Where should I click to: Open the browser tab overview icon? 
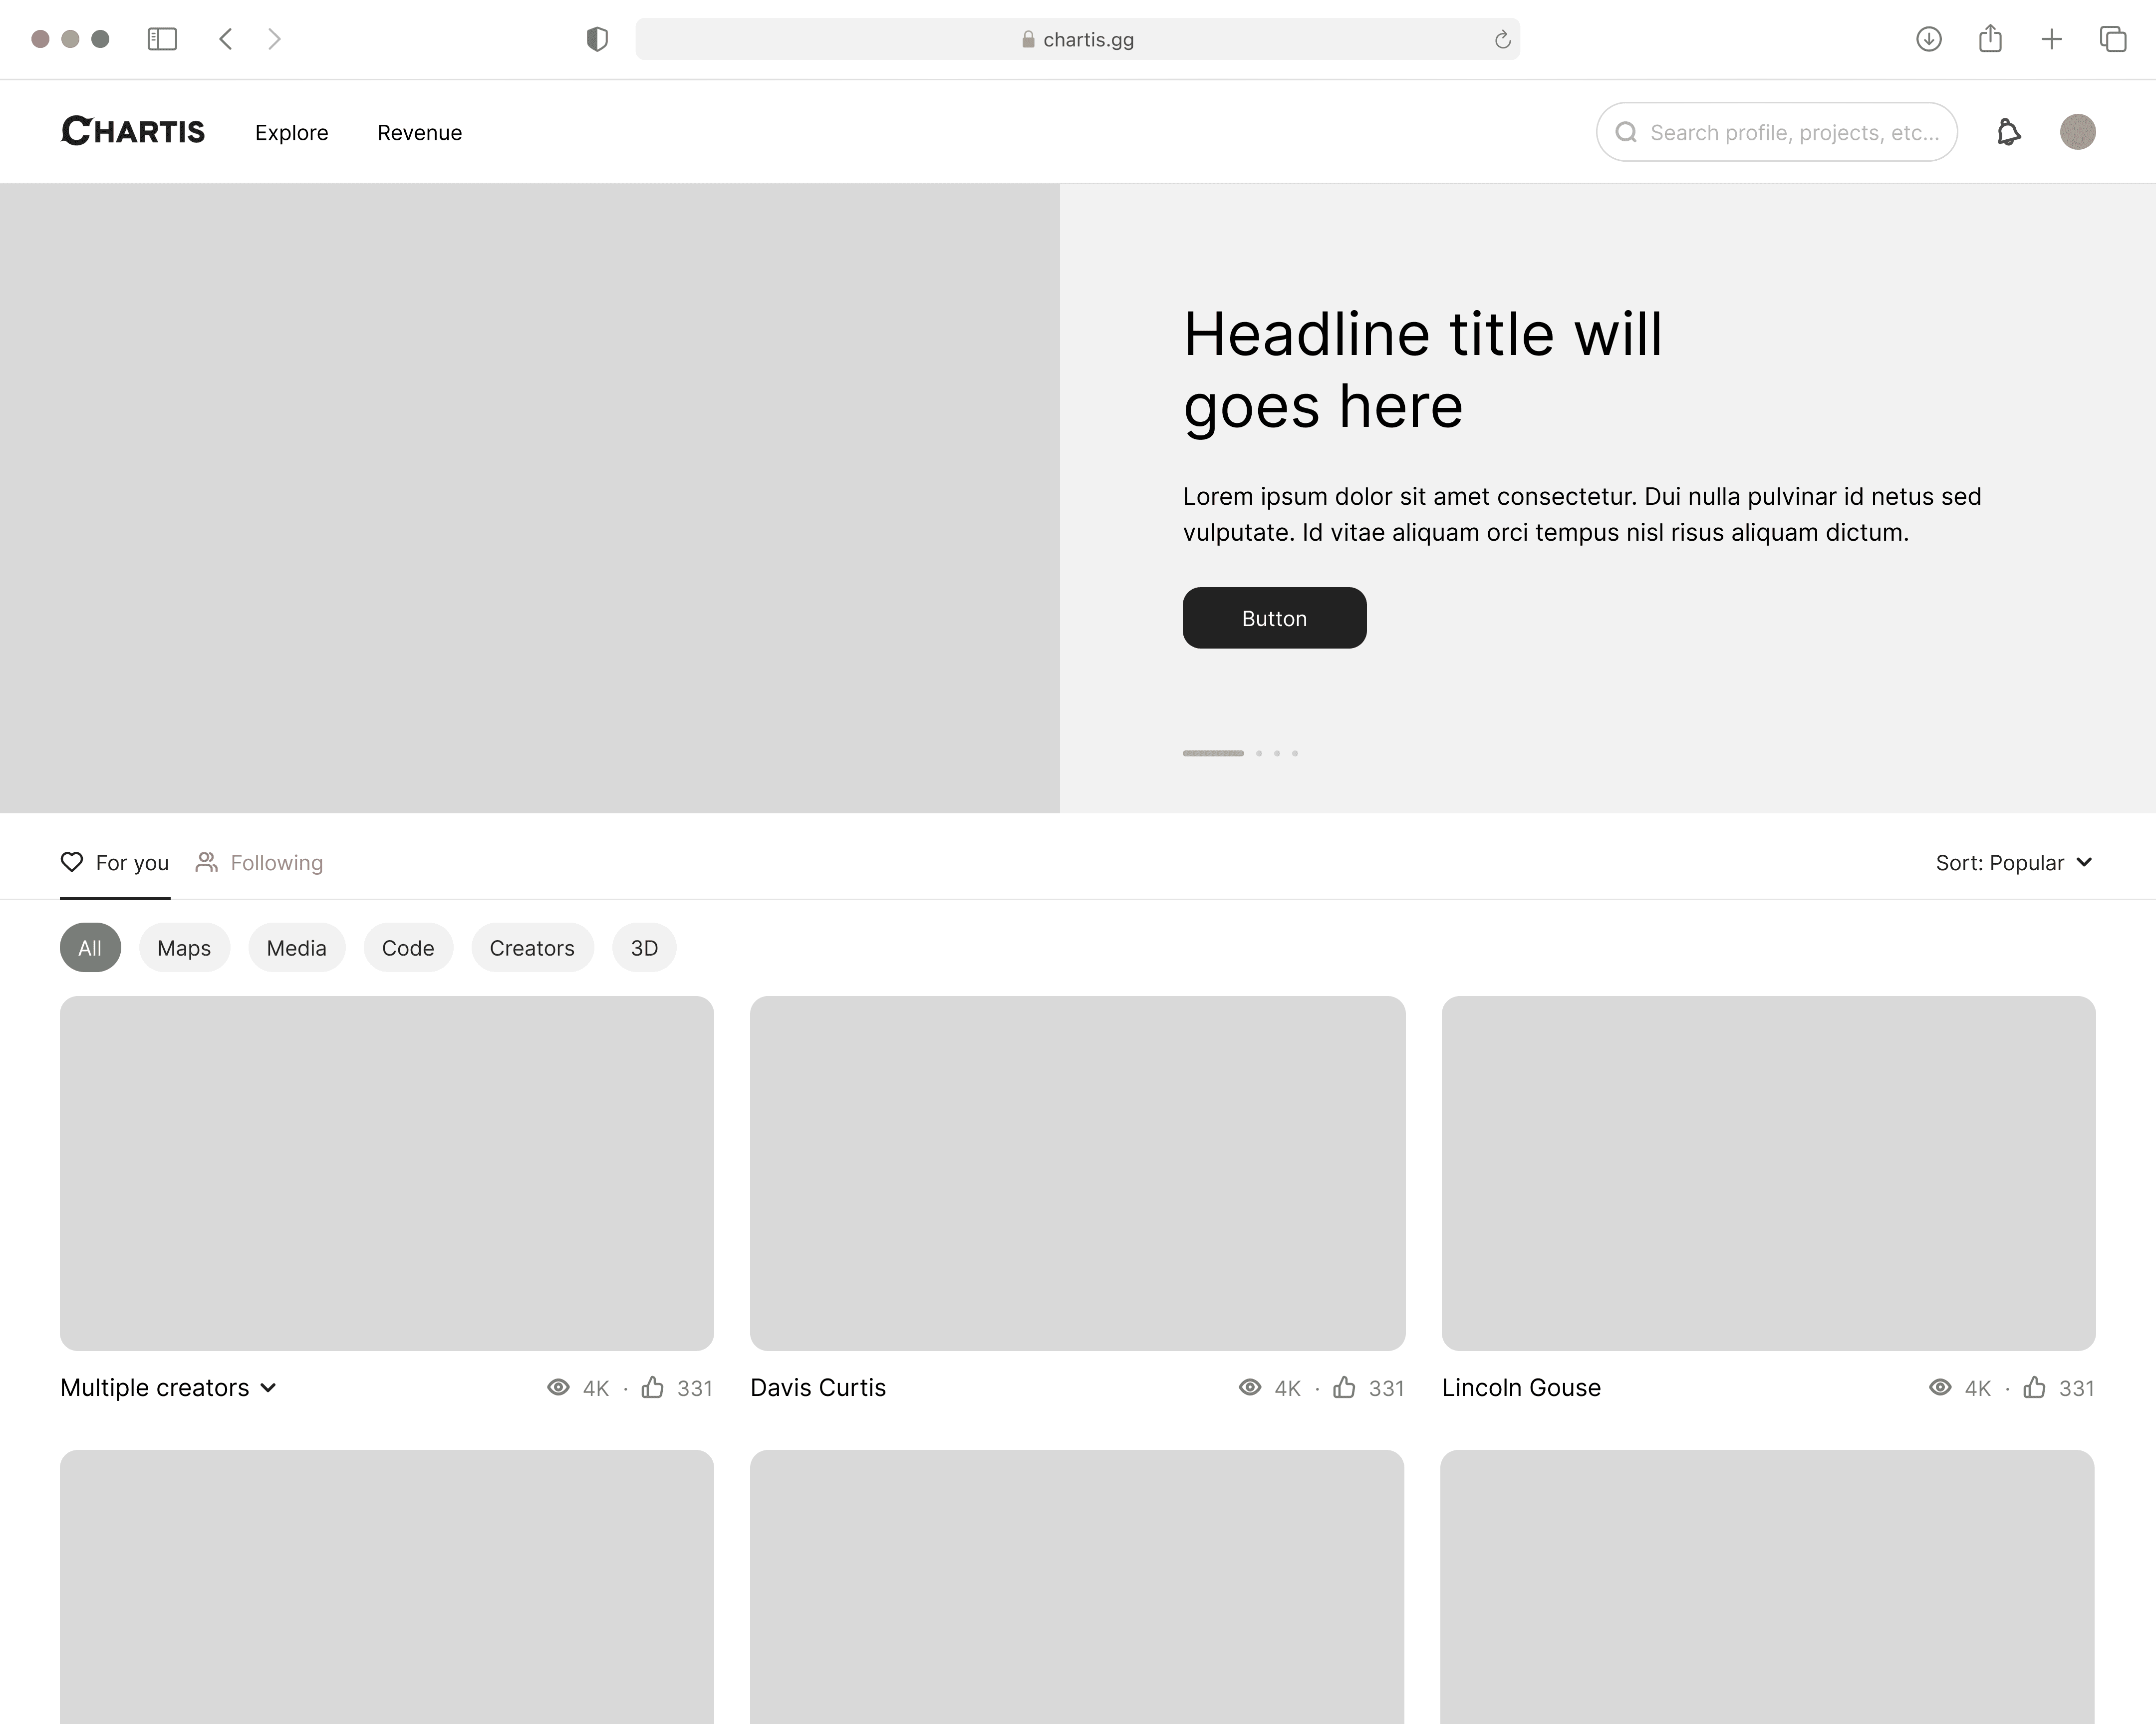(x=2112, y=39)
